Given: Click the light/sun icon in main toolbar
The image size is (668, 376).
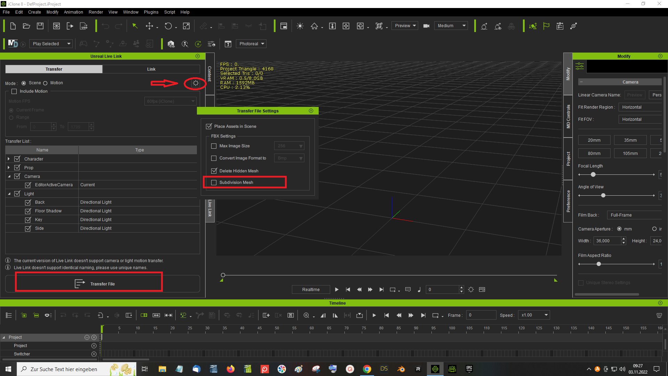Looking at the screenshot, I should pos(300,26).
